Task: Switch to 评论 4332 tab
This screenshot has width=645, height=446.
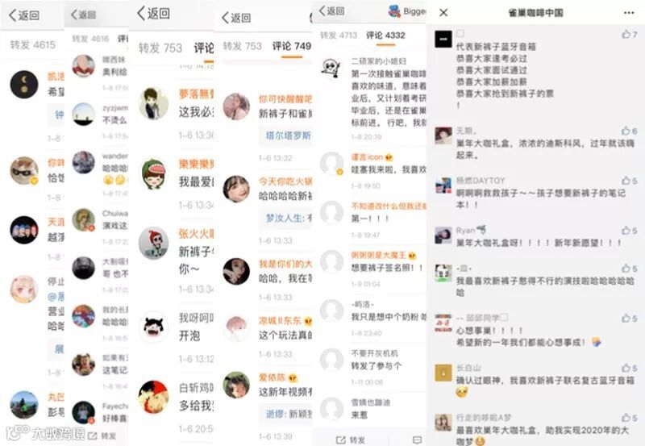Action: (x=386, y=35)
